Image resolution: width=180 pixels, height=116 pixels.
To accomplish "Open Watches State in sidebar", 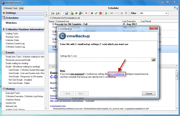I will [12, 40].
